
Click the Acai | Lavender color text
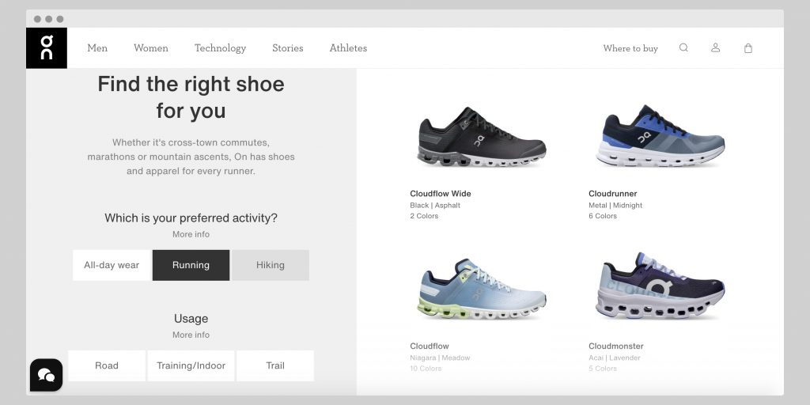(x=614, y=358)
